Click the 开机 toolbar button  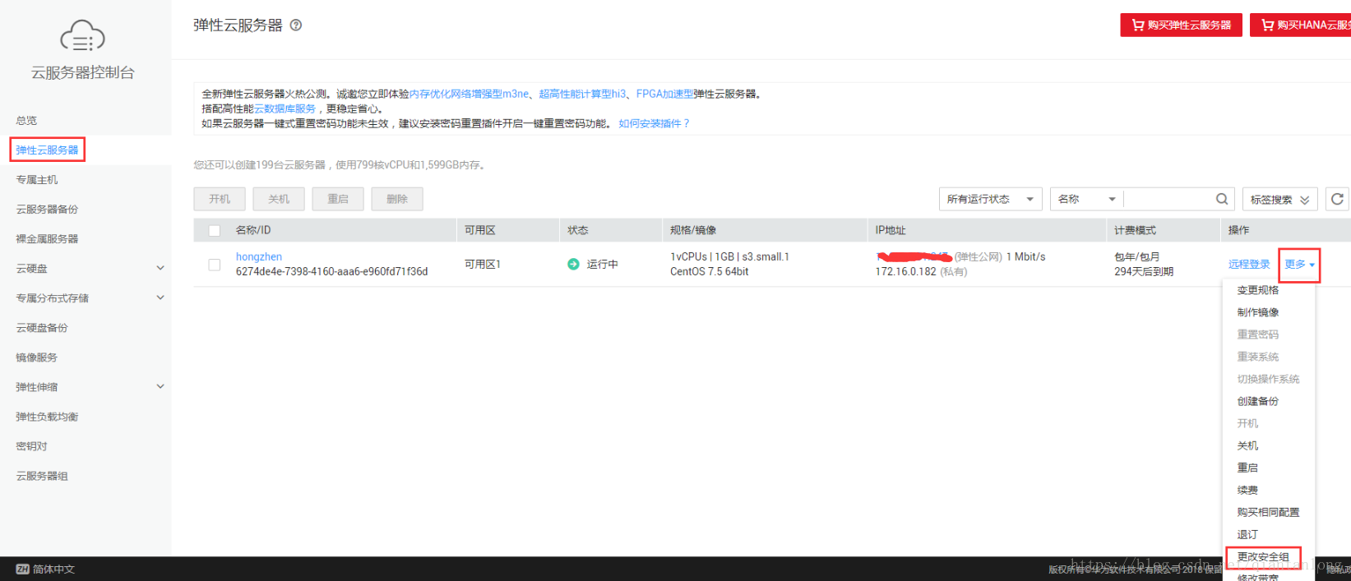(220, 199)
